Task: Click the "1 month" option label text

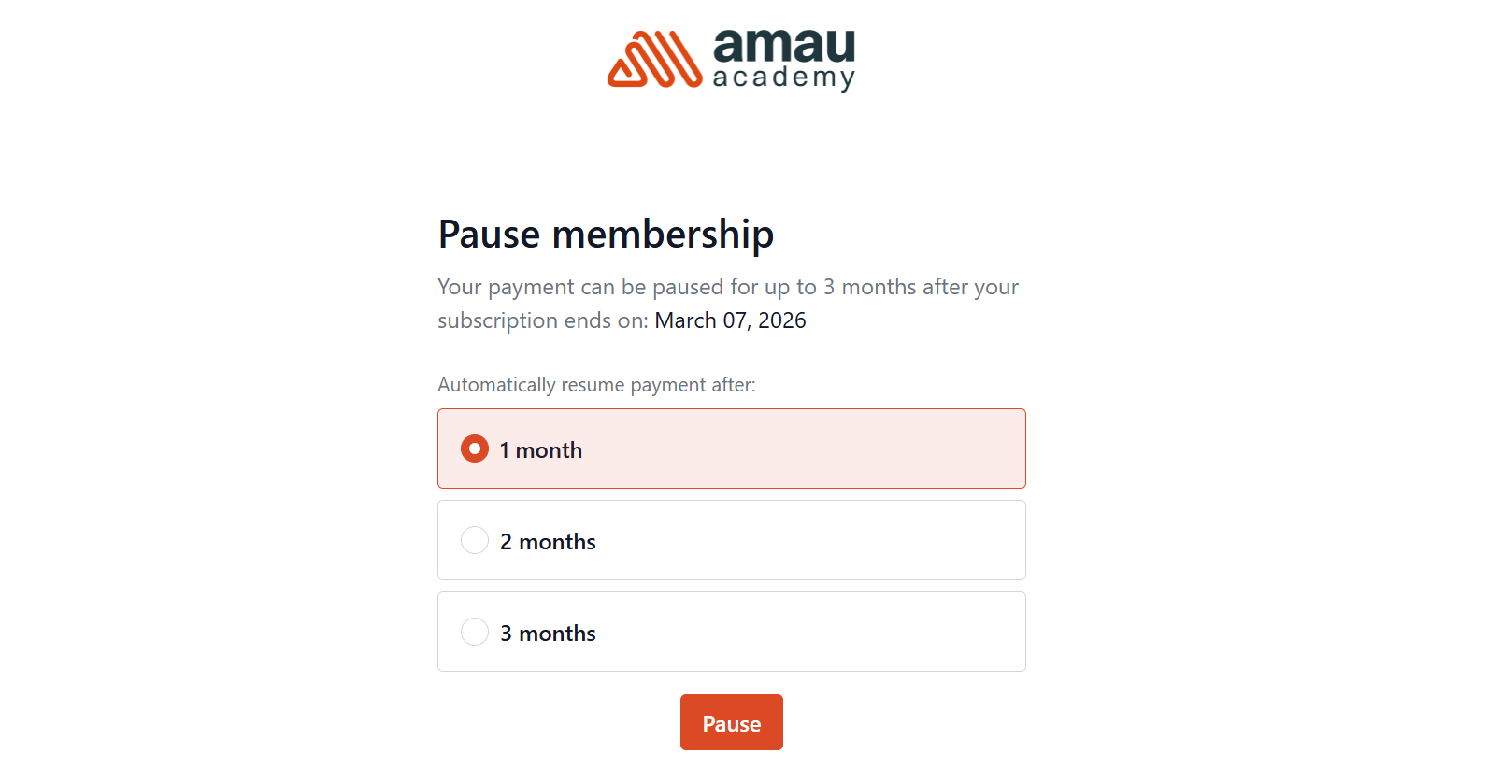Action: (x=540, y=450)
